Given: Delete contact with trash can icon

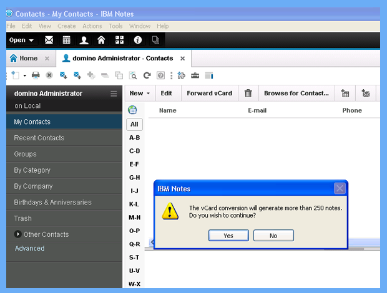Looking at the screenshot, I should pos(248,93).
